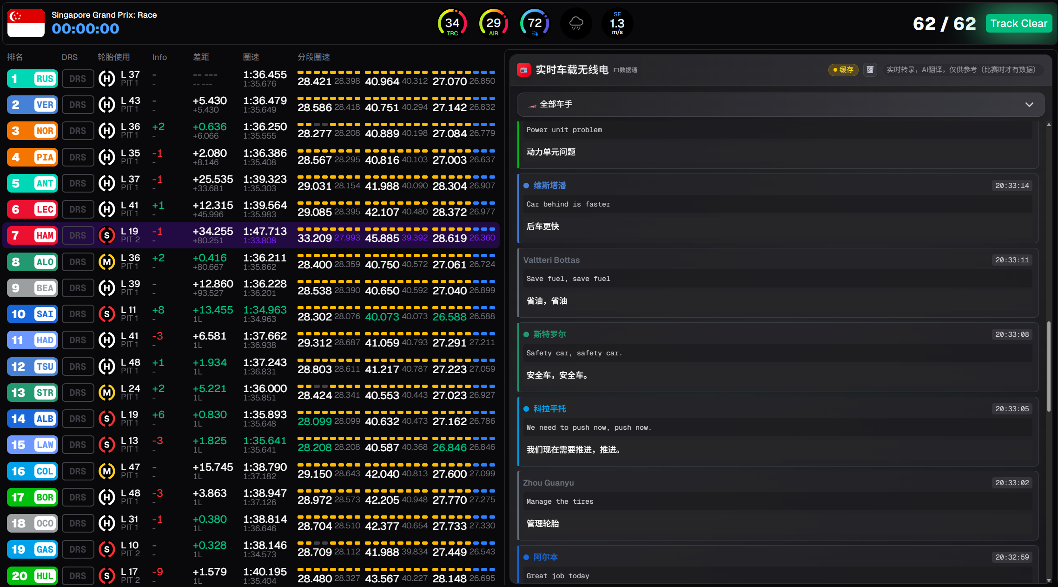
Task: Click the radio panel vertical scrollbar thumb
Action: pyautogui.click(x=1049, y=366)
